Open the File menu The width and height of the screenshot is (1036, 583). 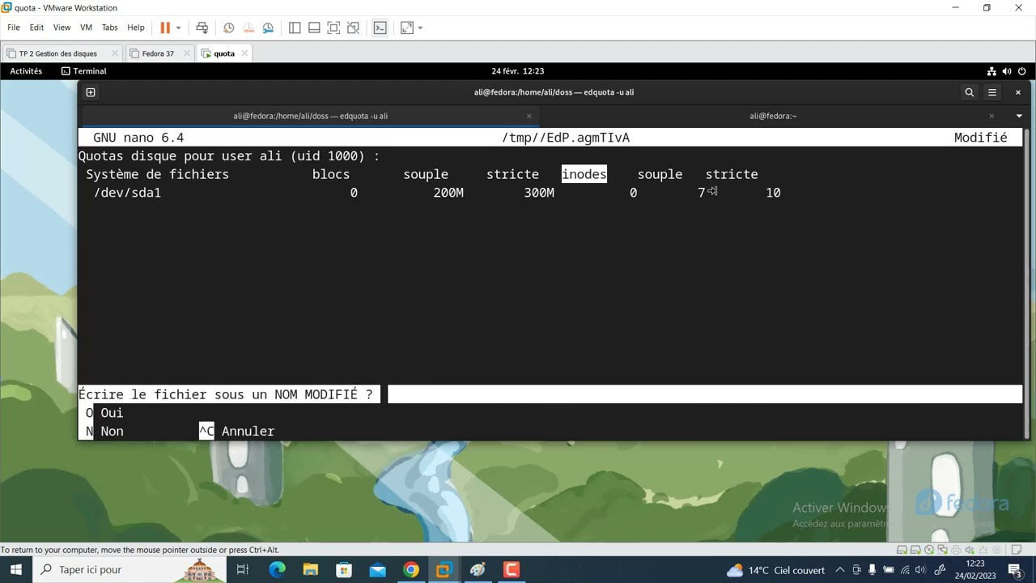point(14,28)
